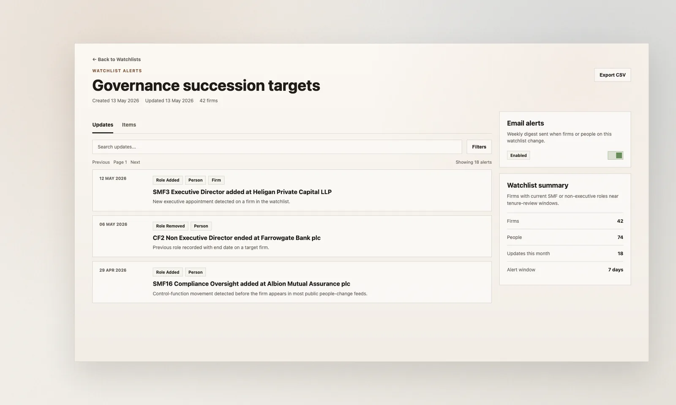Click the Email alerts heading
The width and height of the screenshot is (676, 405).
pyautogui.click(x=526, y=123)
